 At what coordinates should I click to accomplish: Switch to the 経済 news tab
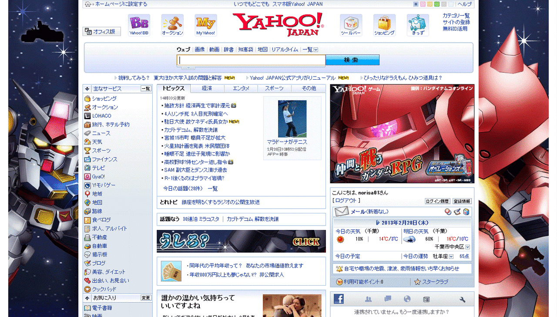(x=207, y=88)
